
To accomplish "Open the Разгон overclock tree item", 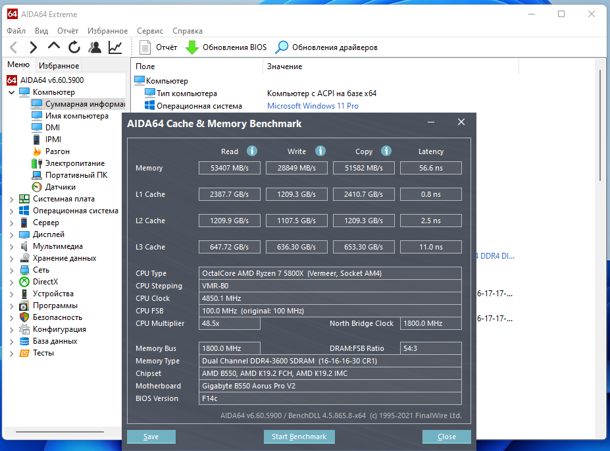I will (51, 151).
